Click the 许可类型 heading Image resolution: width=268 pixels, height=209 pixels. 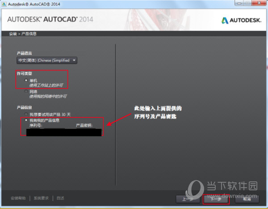pyautogui.click(x=25, y=73)
